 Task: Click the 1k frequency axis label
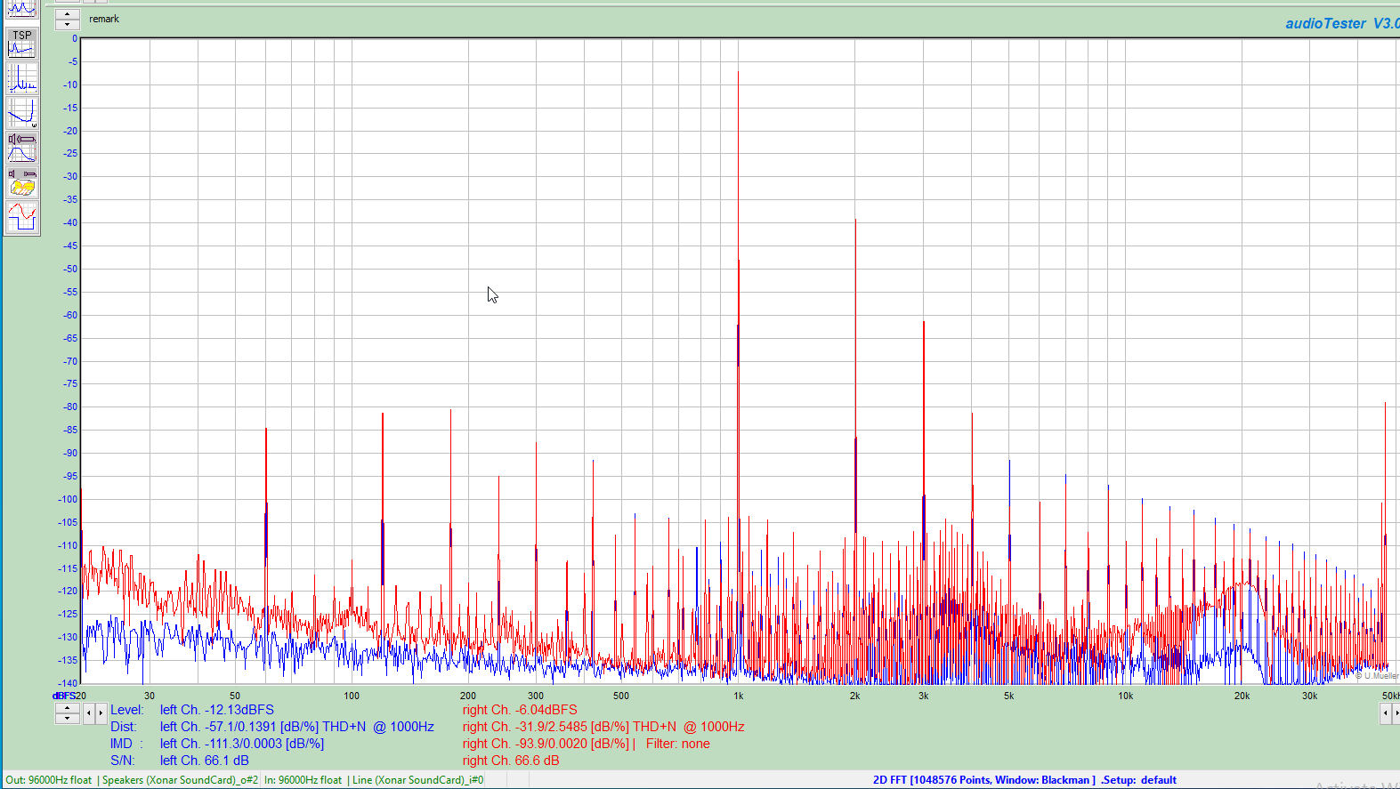pos(739,696)
